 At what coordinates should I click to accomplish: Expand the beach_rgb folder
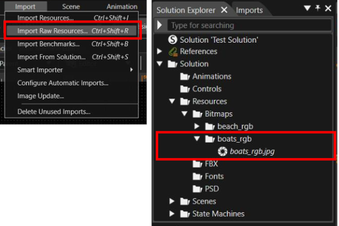[196, 126]
